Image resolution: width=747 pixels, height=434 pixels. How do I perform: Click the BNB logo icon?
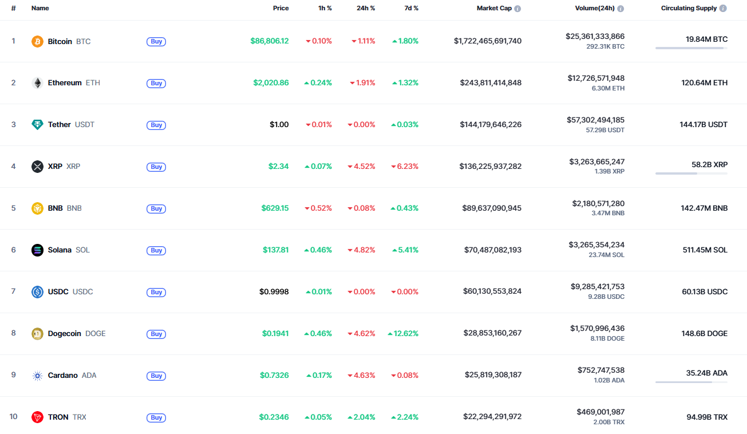tap(37, 208)
